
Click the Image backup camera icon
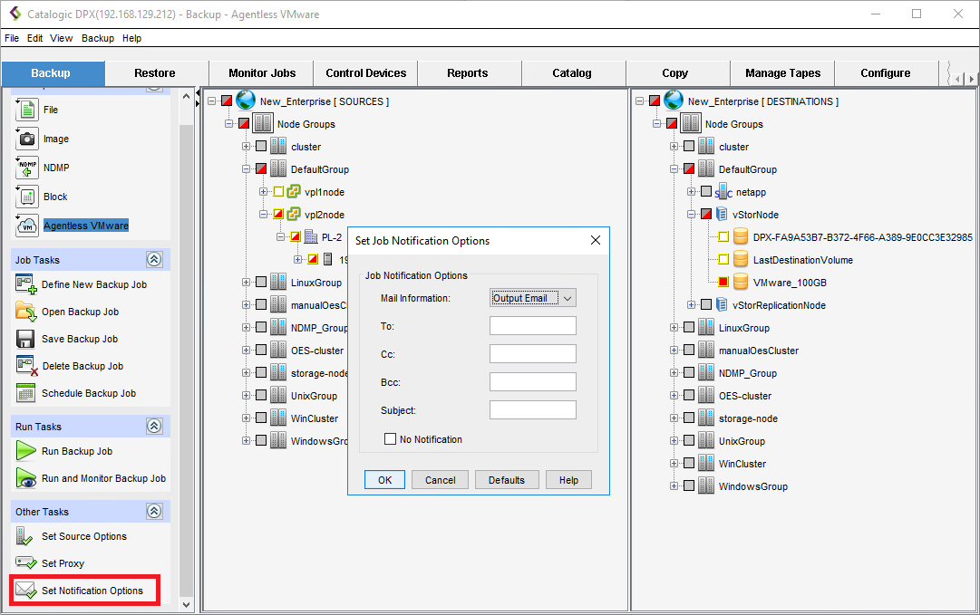[27, 139]
